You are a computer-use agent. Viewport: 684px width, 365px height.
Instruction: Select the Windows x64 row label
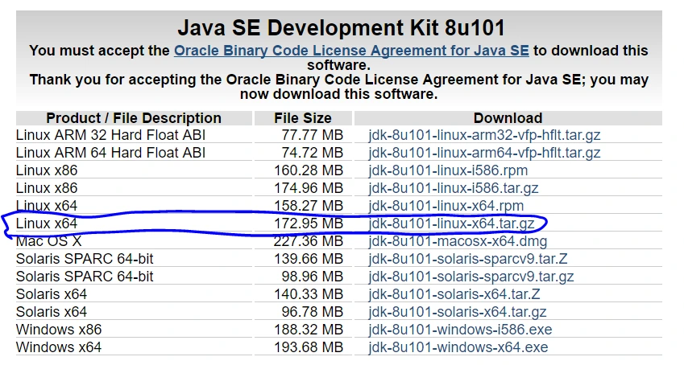[59, 347]
